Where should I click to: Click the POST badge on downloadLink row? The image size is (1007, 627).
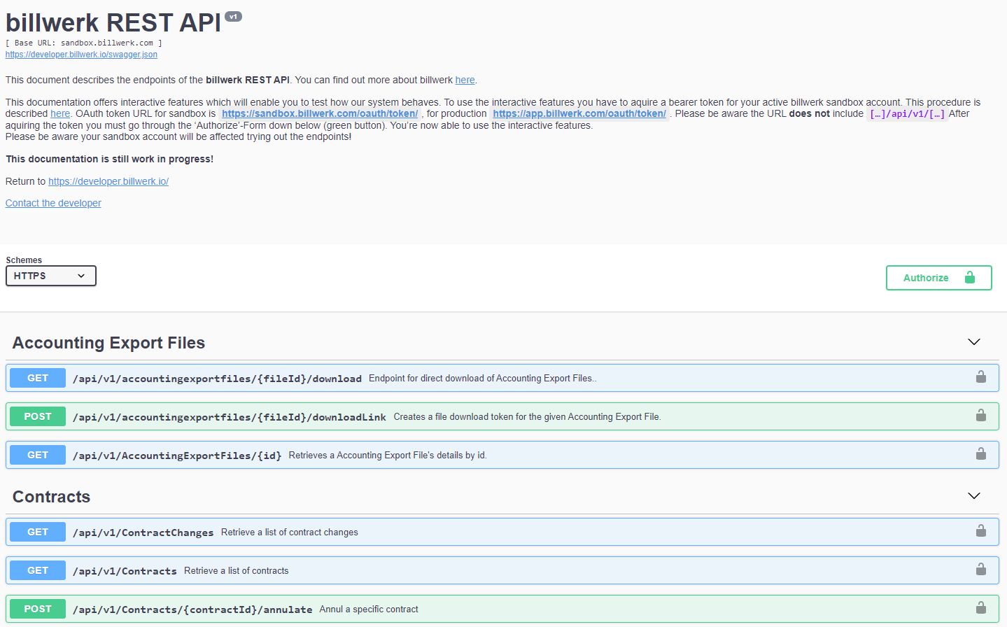click(x=38, y=416)
